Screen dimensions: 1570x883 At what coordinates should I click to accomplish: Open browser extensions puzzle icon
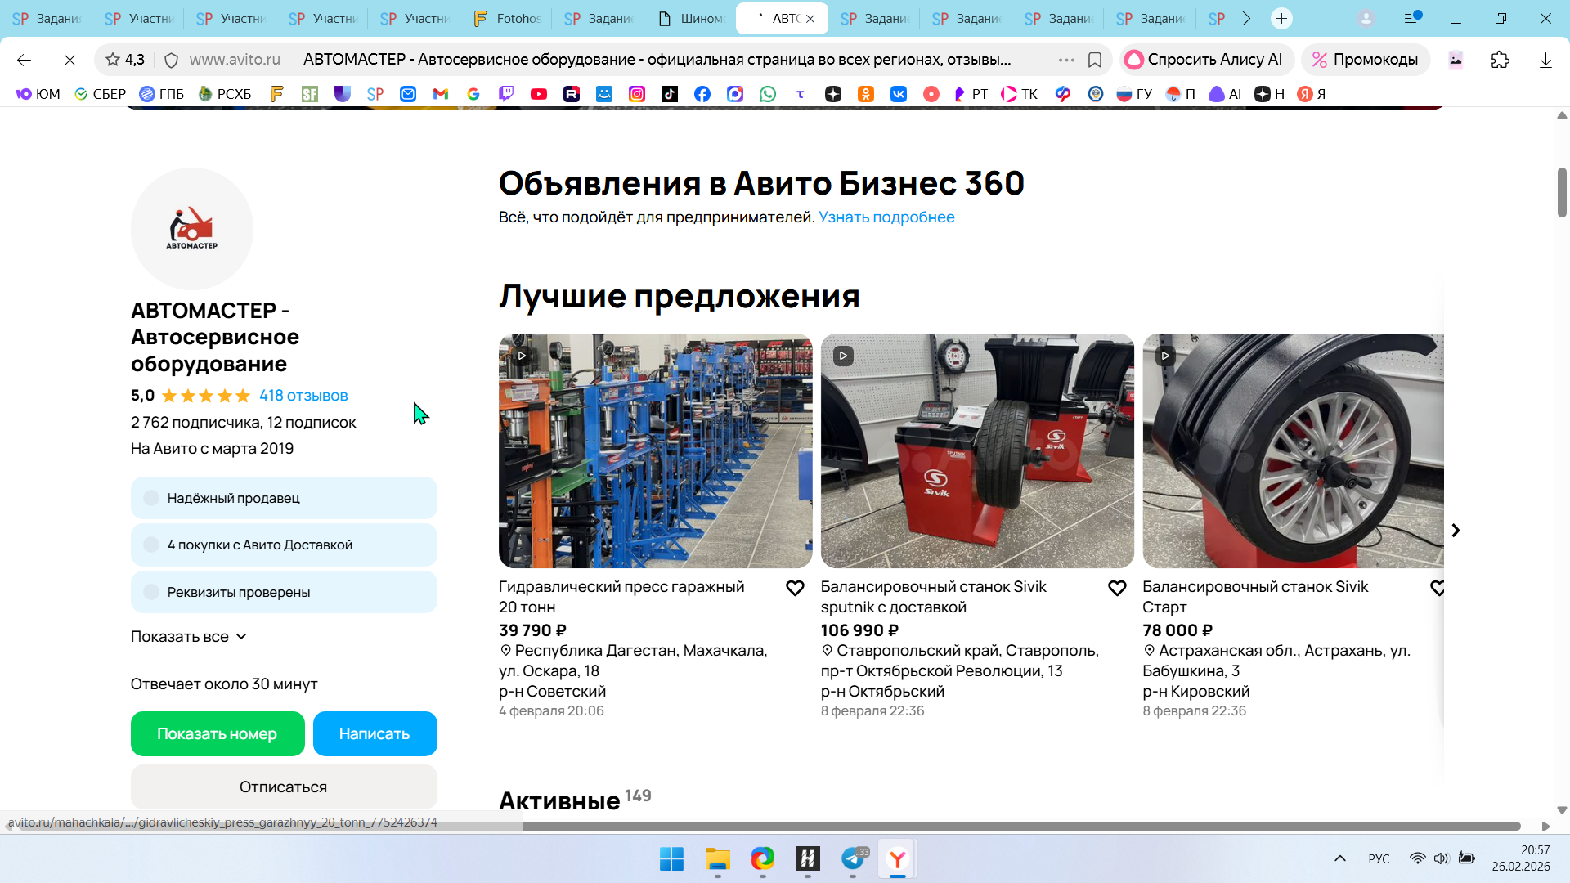[x=1500, y=60]
